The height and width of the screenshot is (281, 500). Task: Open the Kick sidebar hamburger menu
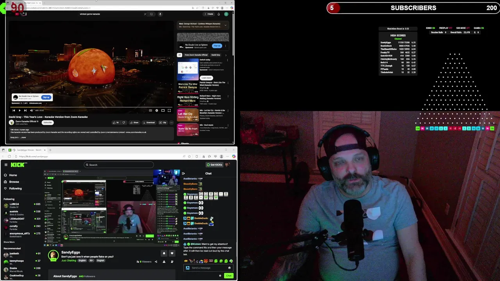point(6,165)
